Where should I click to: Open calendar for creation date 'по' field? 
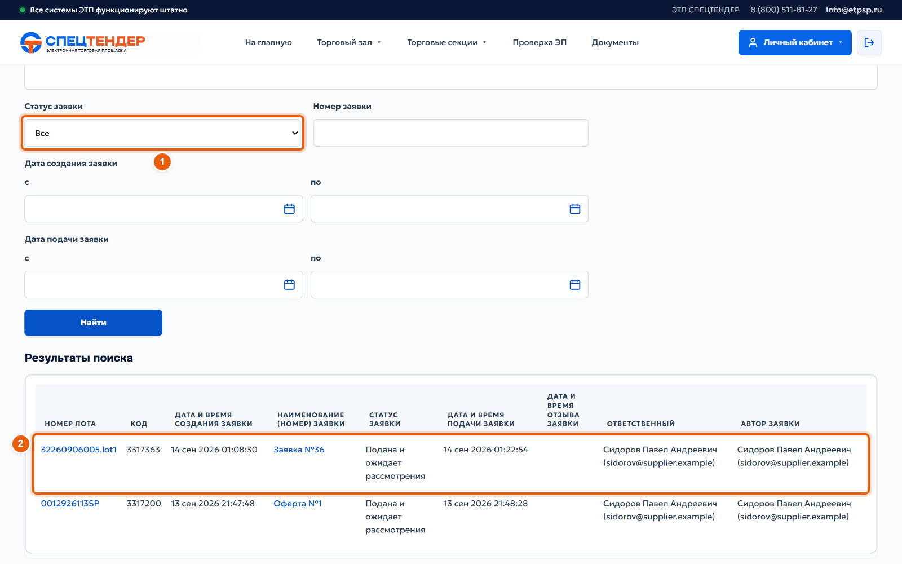[x=575, y=209]
